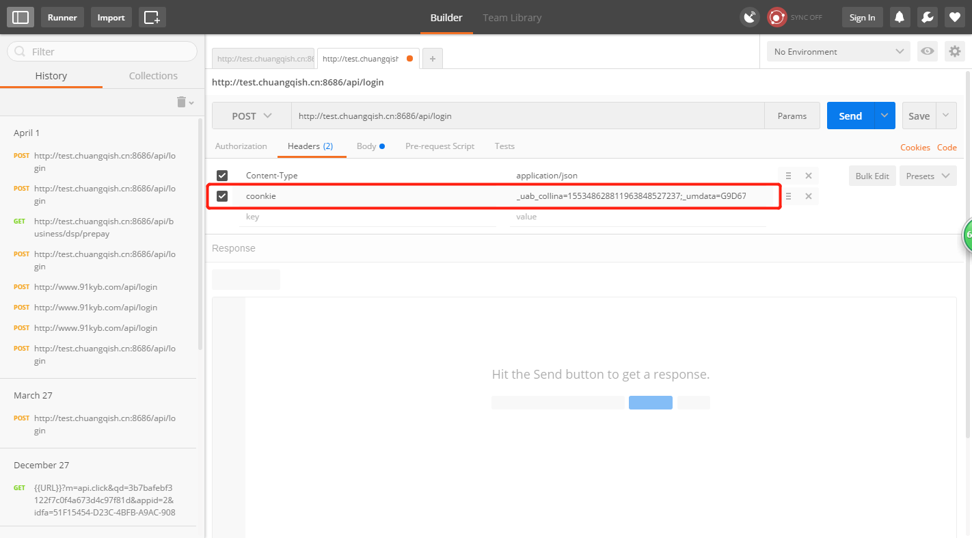Select the first inactive request tab
The width and height of the screenshot is (972, 538).
click(263, 59)
